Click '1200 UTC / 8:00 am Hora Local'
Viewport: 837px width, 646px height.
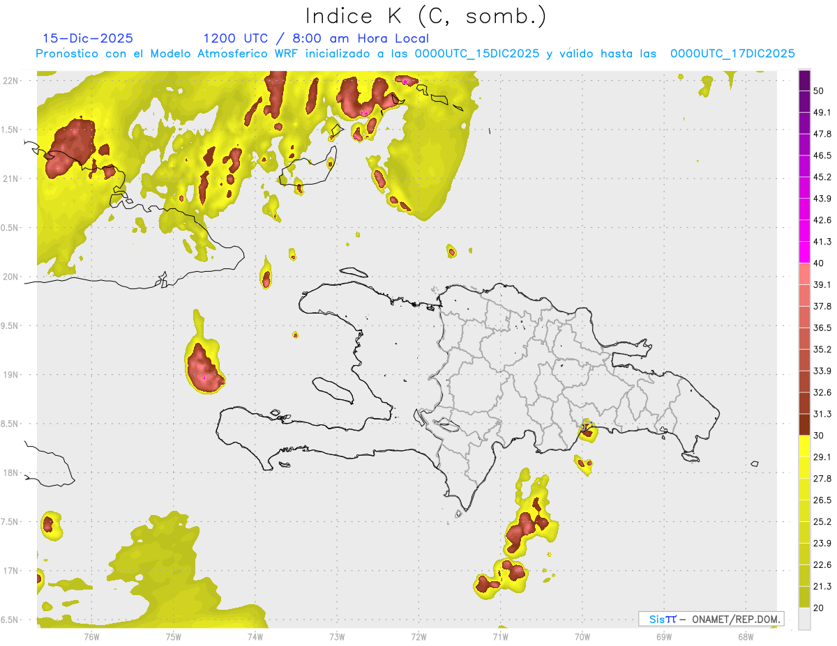[x=316, y=38]
